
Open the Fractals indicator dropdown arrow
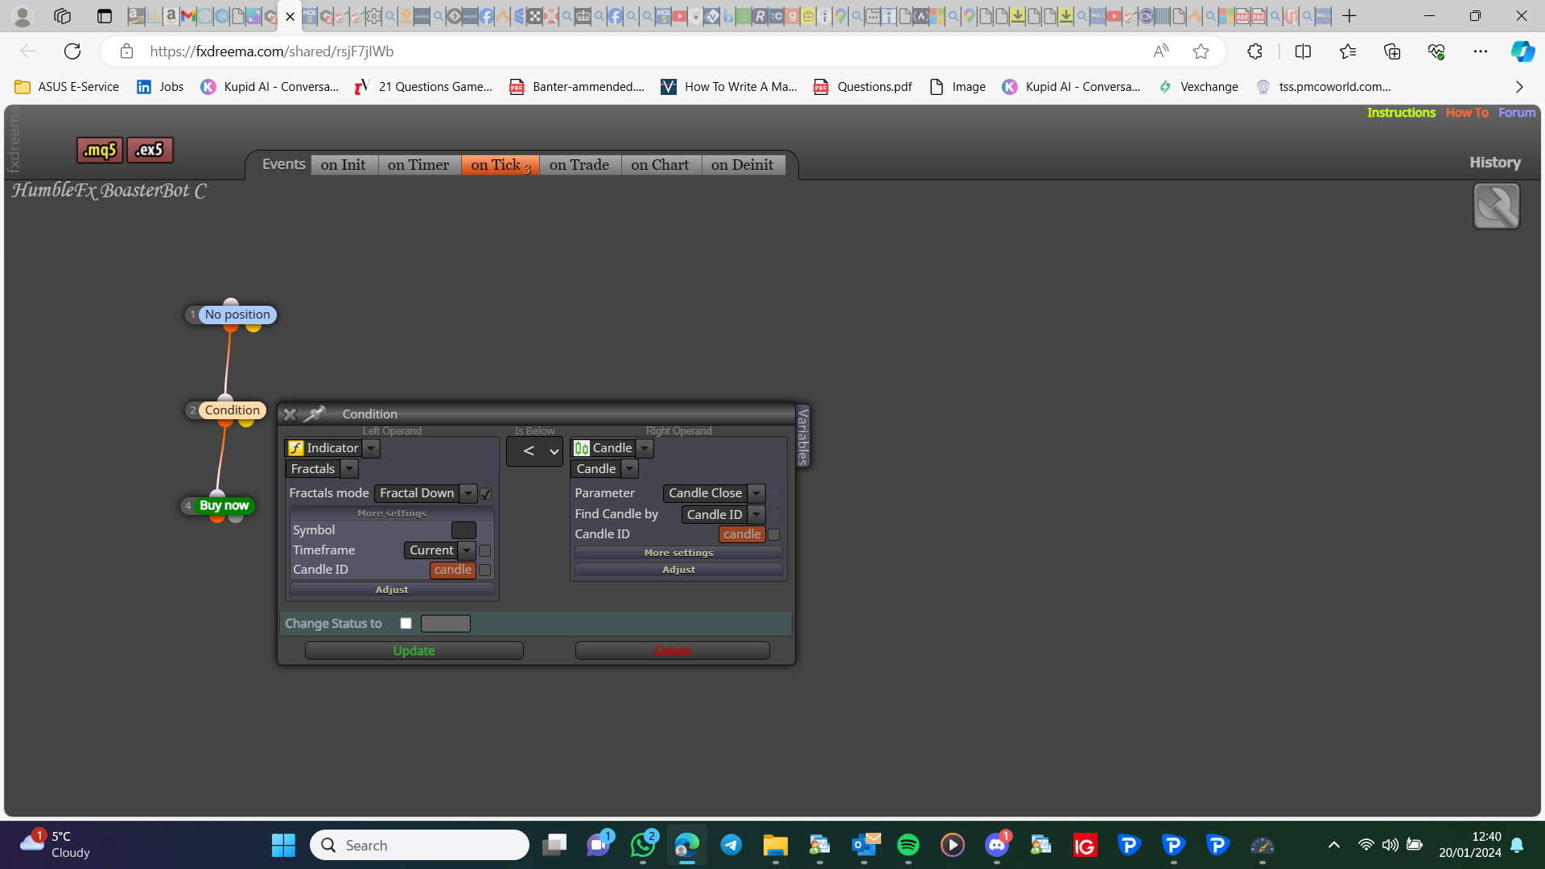349,469
